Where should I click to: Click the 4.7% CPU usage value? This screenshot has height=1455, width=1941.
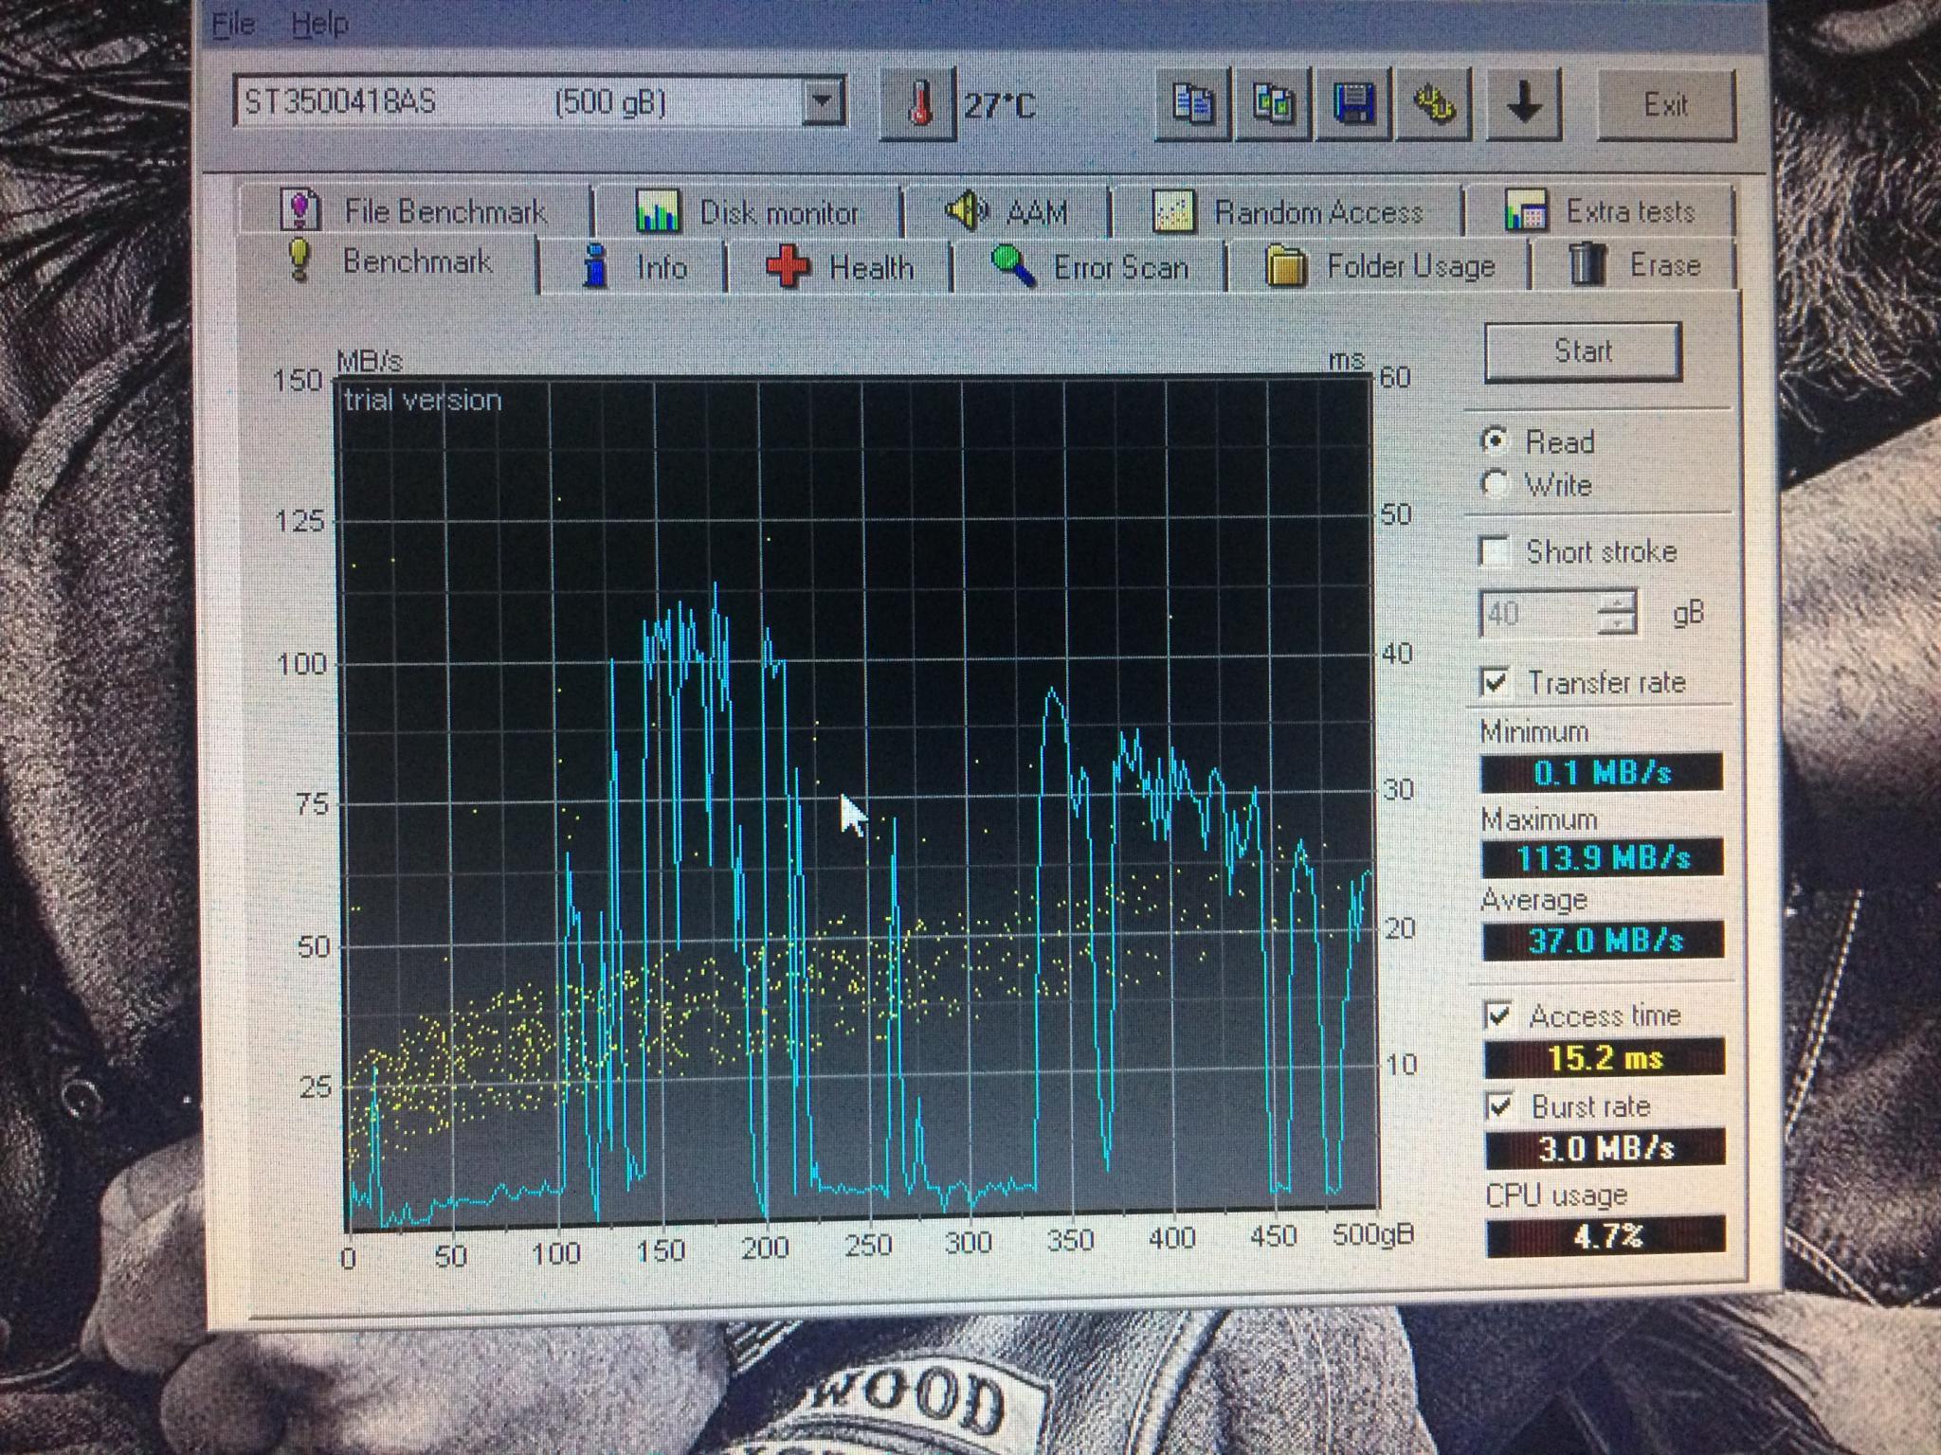1606,1236
